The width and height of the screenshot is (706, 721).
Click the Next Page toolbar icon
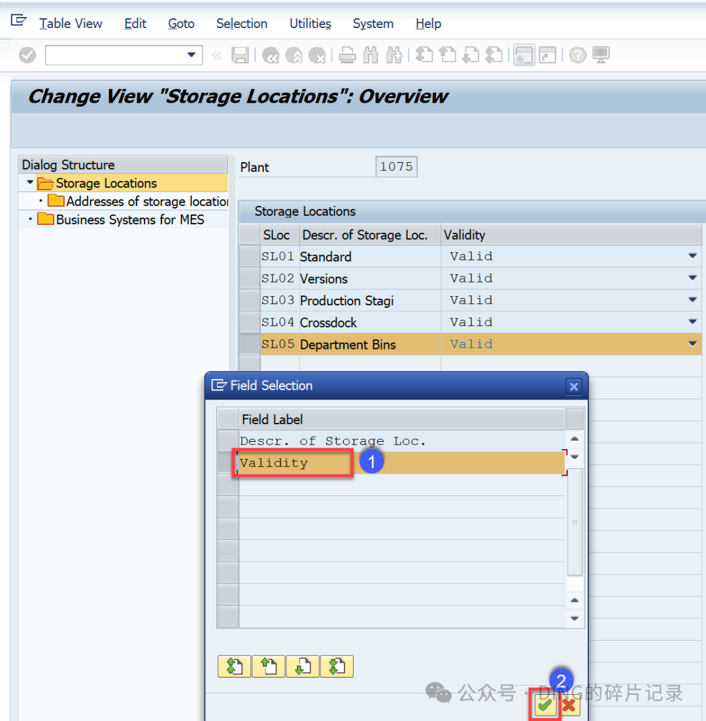click(x=471, y=55)
